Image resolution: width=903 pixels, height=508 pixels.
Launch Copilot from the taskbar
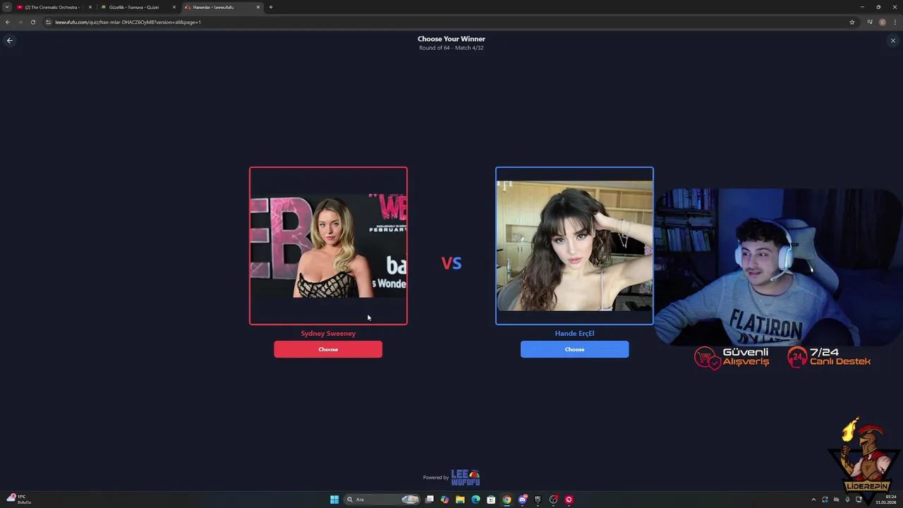444,500
